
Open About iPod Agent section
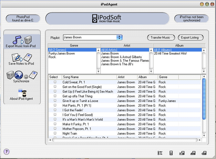tap(22, 94)
